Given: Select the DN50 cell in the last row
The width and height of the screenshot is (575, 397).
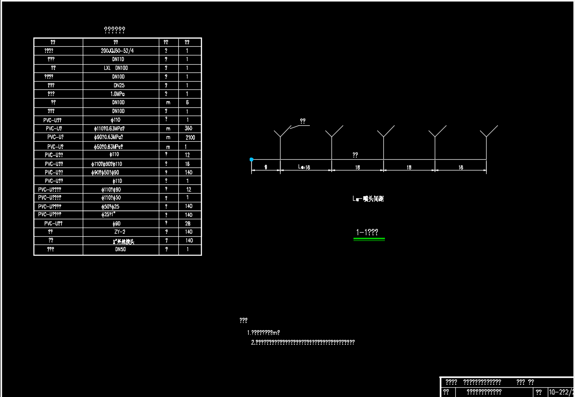Looking at the screenshot, I should pos(120,249).
